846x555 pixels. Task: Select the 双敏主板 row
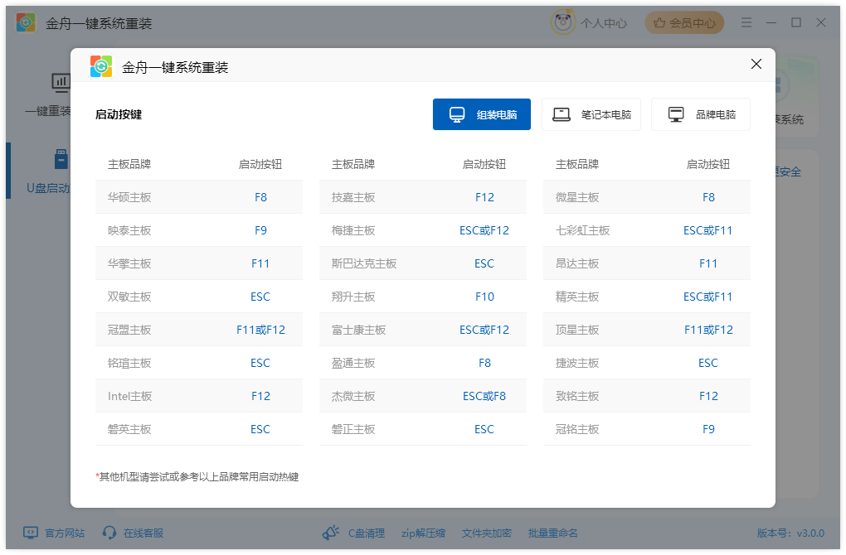(x=198, y=297)
